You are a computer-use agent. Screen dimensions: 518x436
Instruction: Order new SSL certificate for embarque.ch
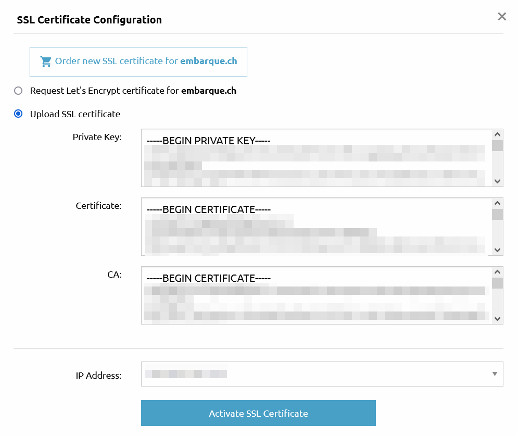[138, 62]
